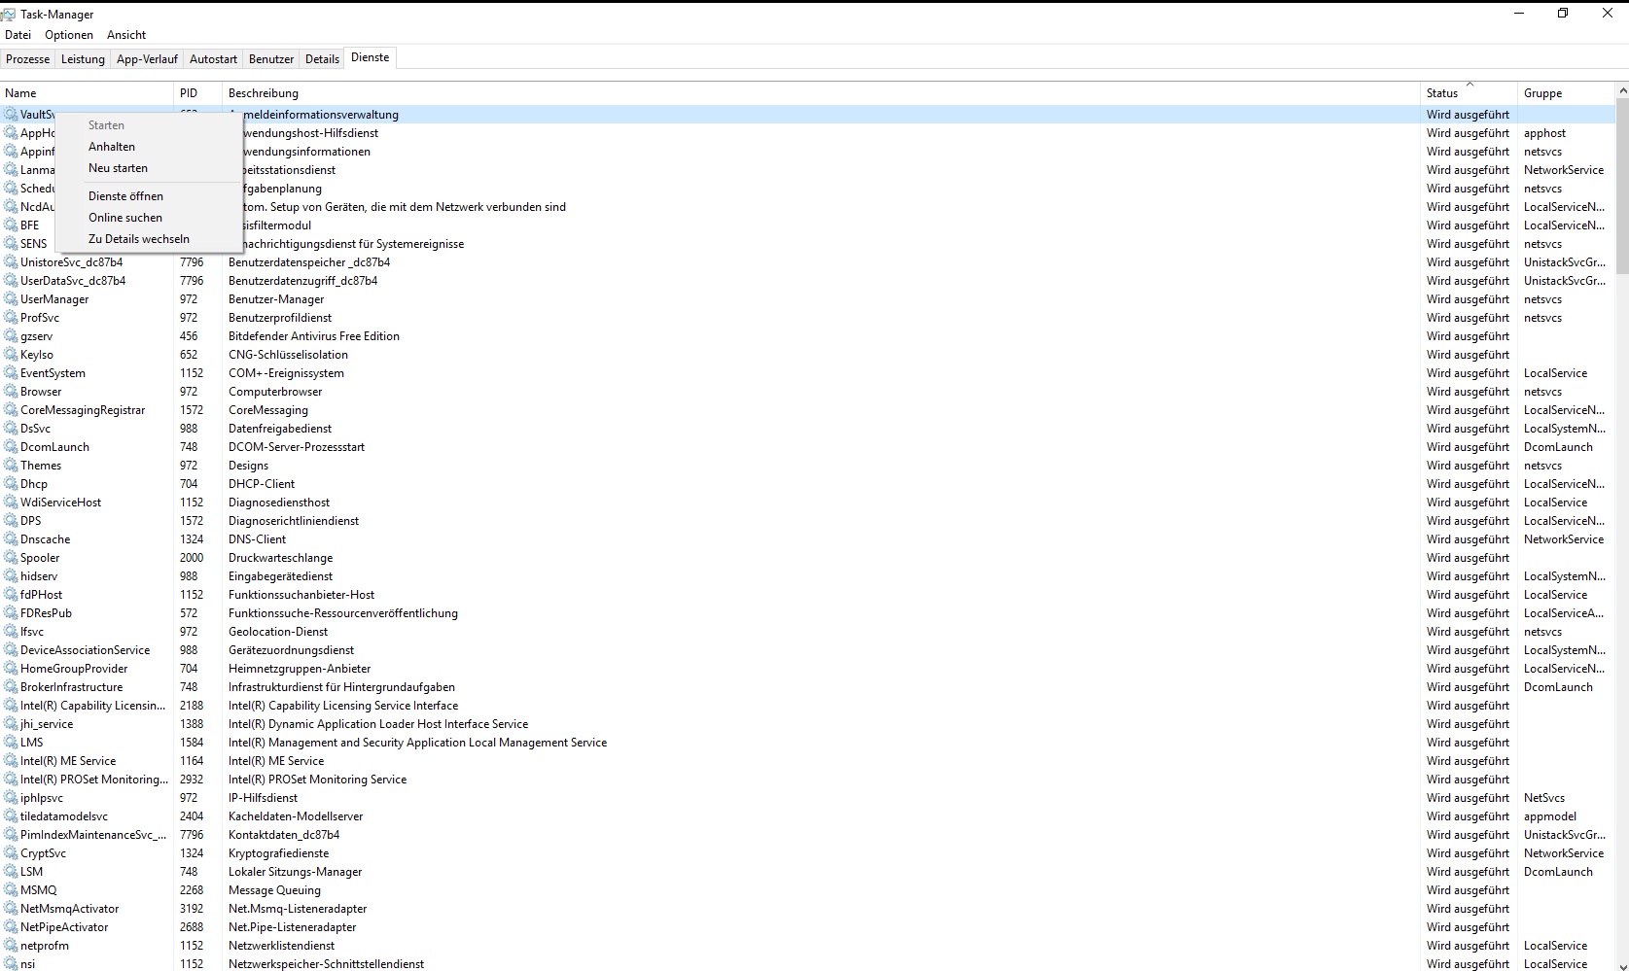This screenshot has width=1629, height=971.
Task: Click the gear icon beside MSMQ
Action: 11,890
